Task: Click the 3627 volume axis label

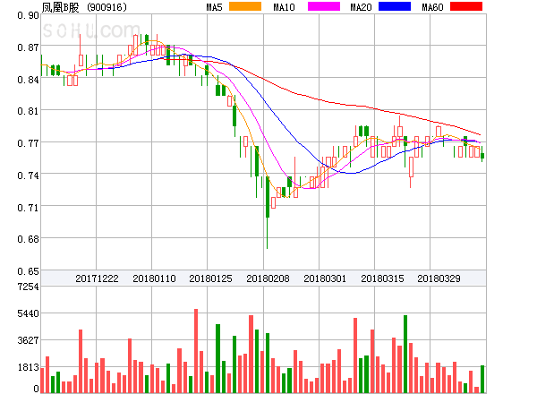Action: point(28,340)
